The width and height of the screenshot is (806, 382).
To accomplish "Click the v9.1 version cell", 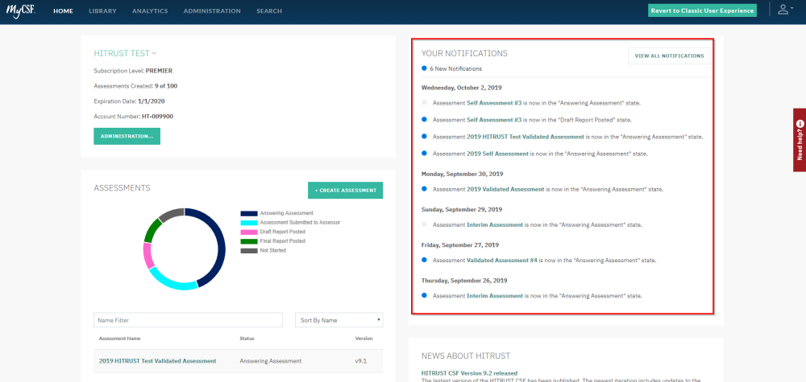I will point(362,361).
